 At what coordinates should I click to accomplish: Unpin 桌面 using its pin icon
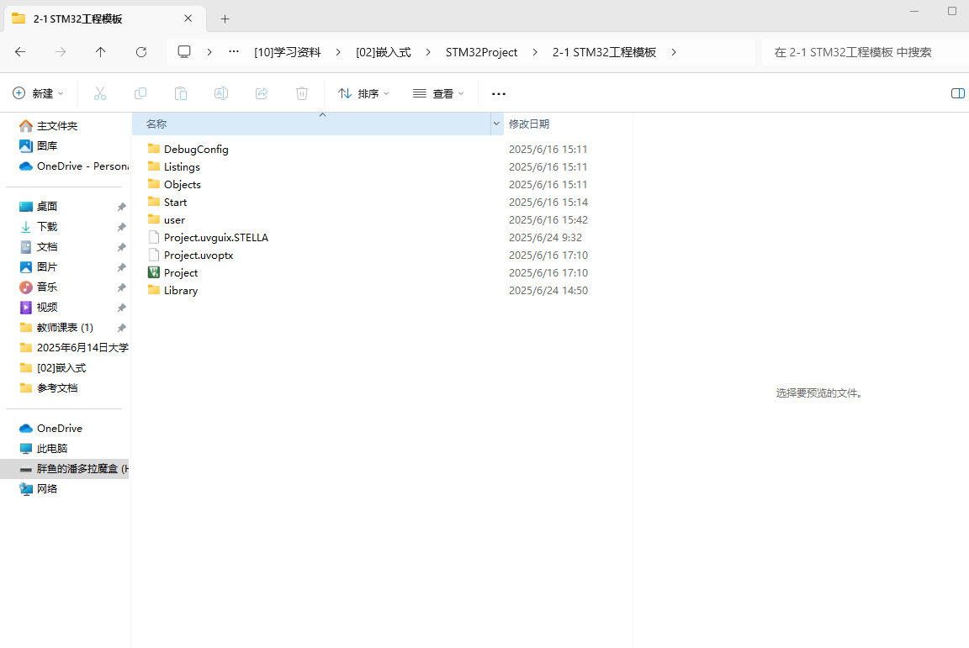point(122,207)
